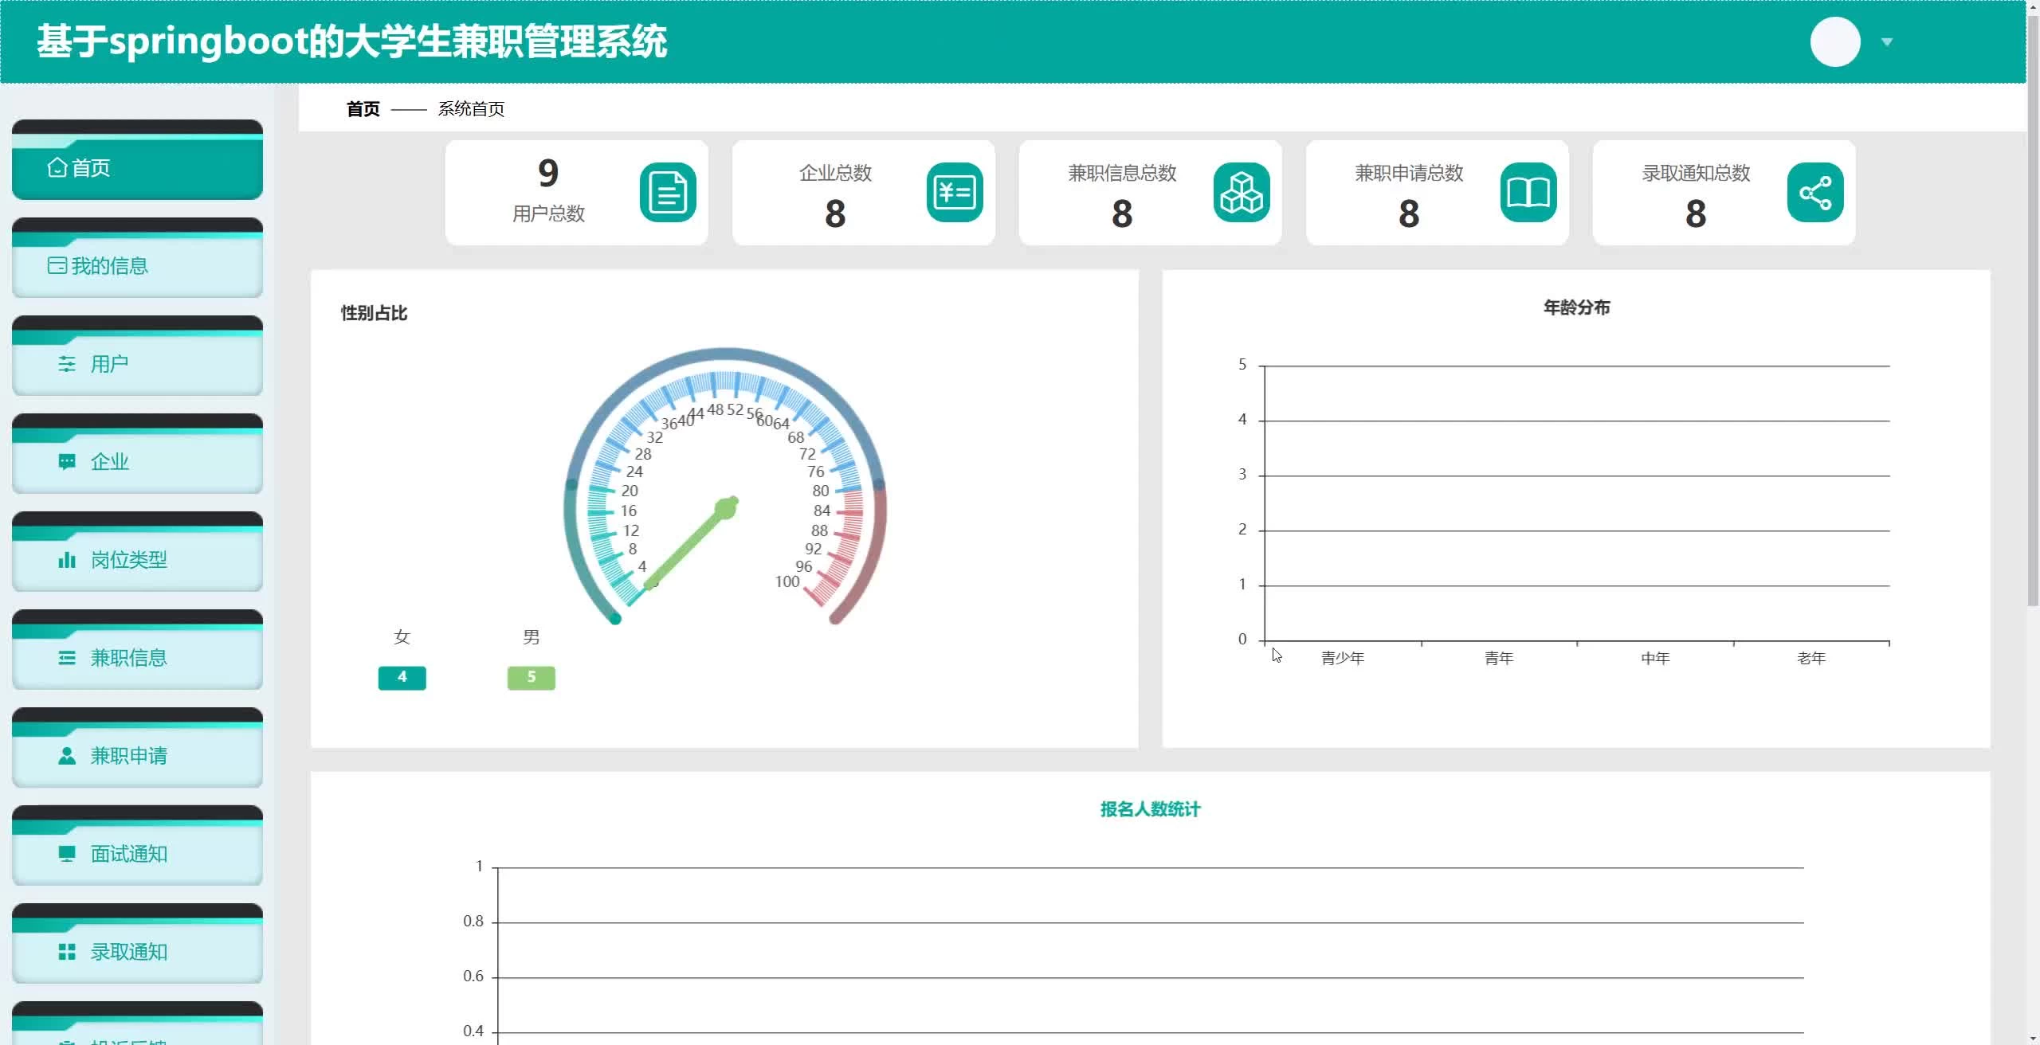Click the open book icon beside 兼职申请总数
Screen dimensions: 2040x1045
pos(1528,193)
